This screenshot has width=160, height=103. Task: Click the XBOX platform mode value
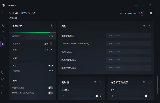51,71
